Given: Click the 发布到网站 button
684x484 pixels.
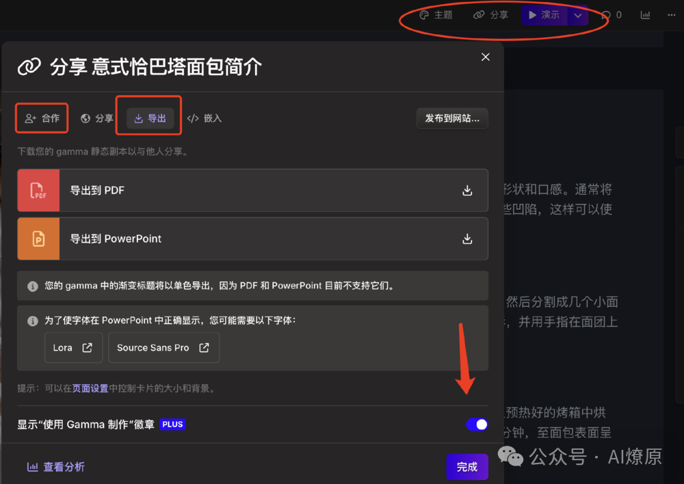Looking at the screenshot, I should pyautogui.click(x=452, y=118).
